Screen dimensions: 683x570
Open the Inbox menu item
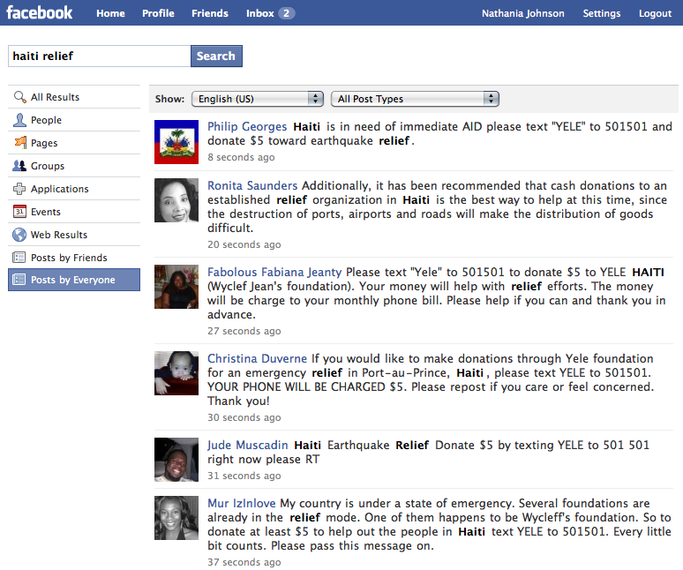click(260, 13)
